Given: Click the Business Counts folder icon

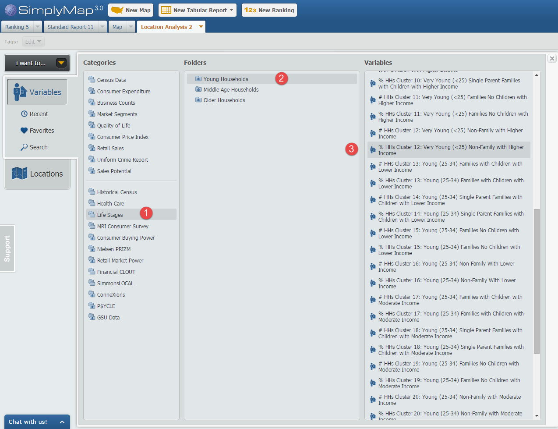Looking at the screenshot, I should pos(92,102).
